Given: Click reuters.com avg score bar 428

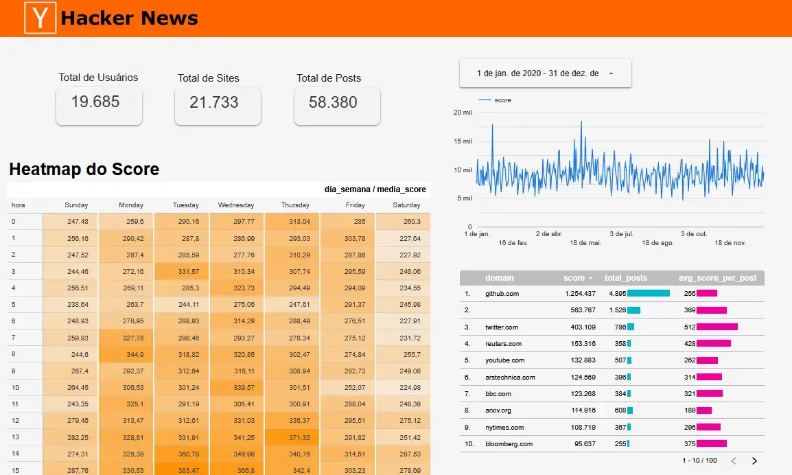Looking at the screenshot, I should (714, 344).
